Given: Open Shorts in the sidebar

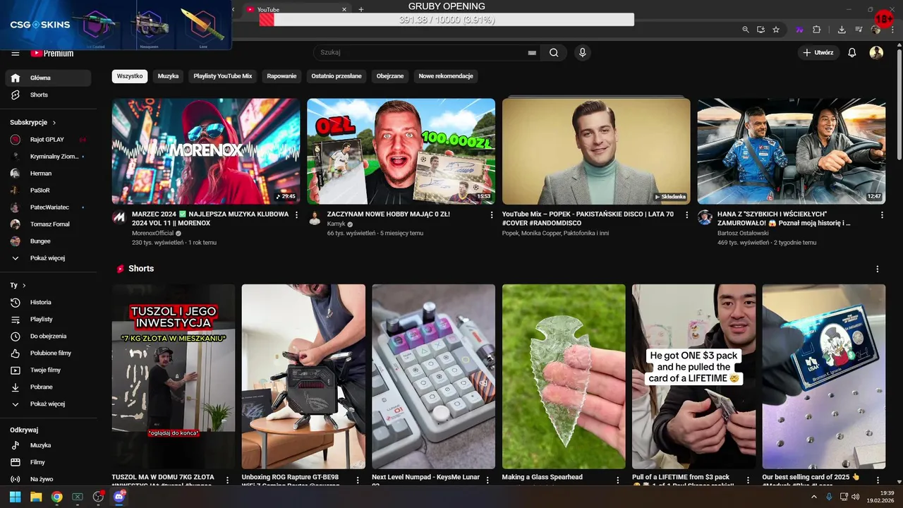Looking at the screenshot, I should tap(48, 95).
